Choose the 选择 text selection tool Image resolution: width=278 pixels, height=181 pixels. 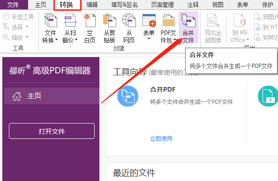[13, 27]
